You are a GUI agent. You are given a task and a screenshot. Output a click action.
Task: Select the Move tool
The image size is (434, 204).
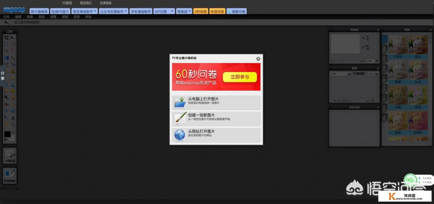tap(13, 38)
